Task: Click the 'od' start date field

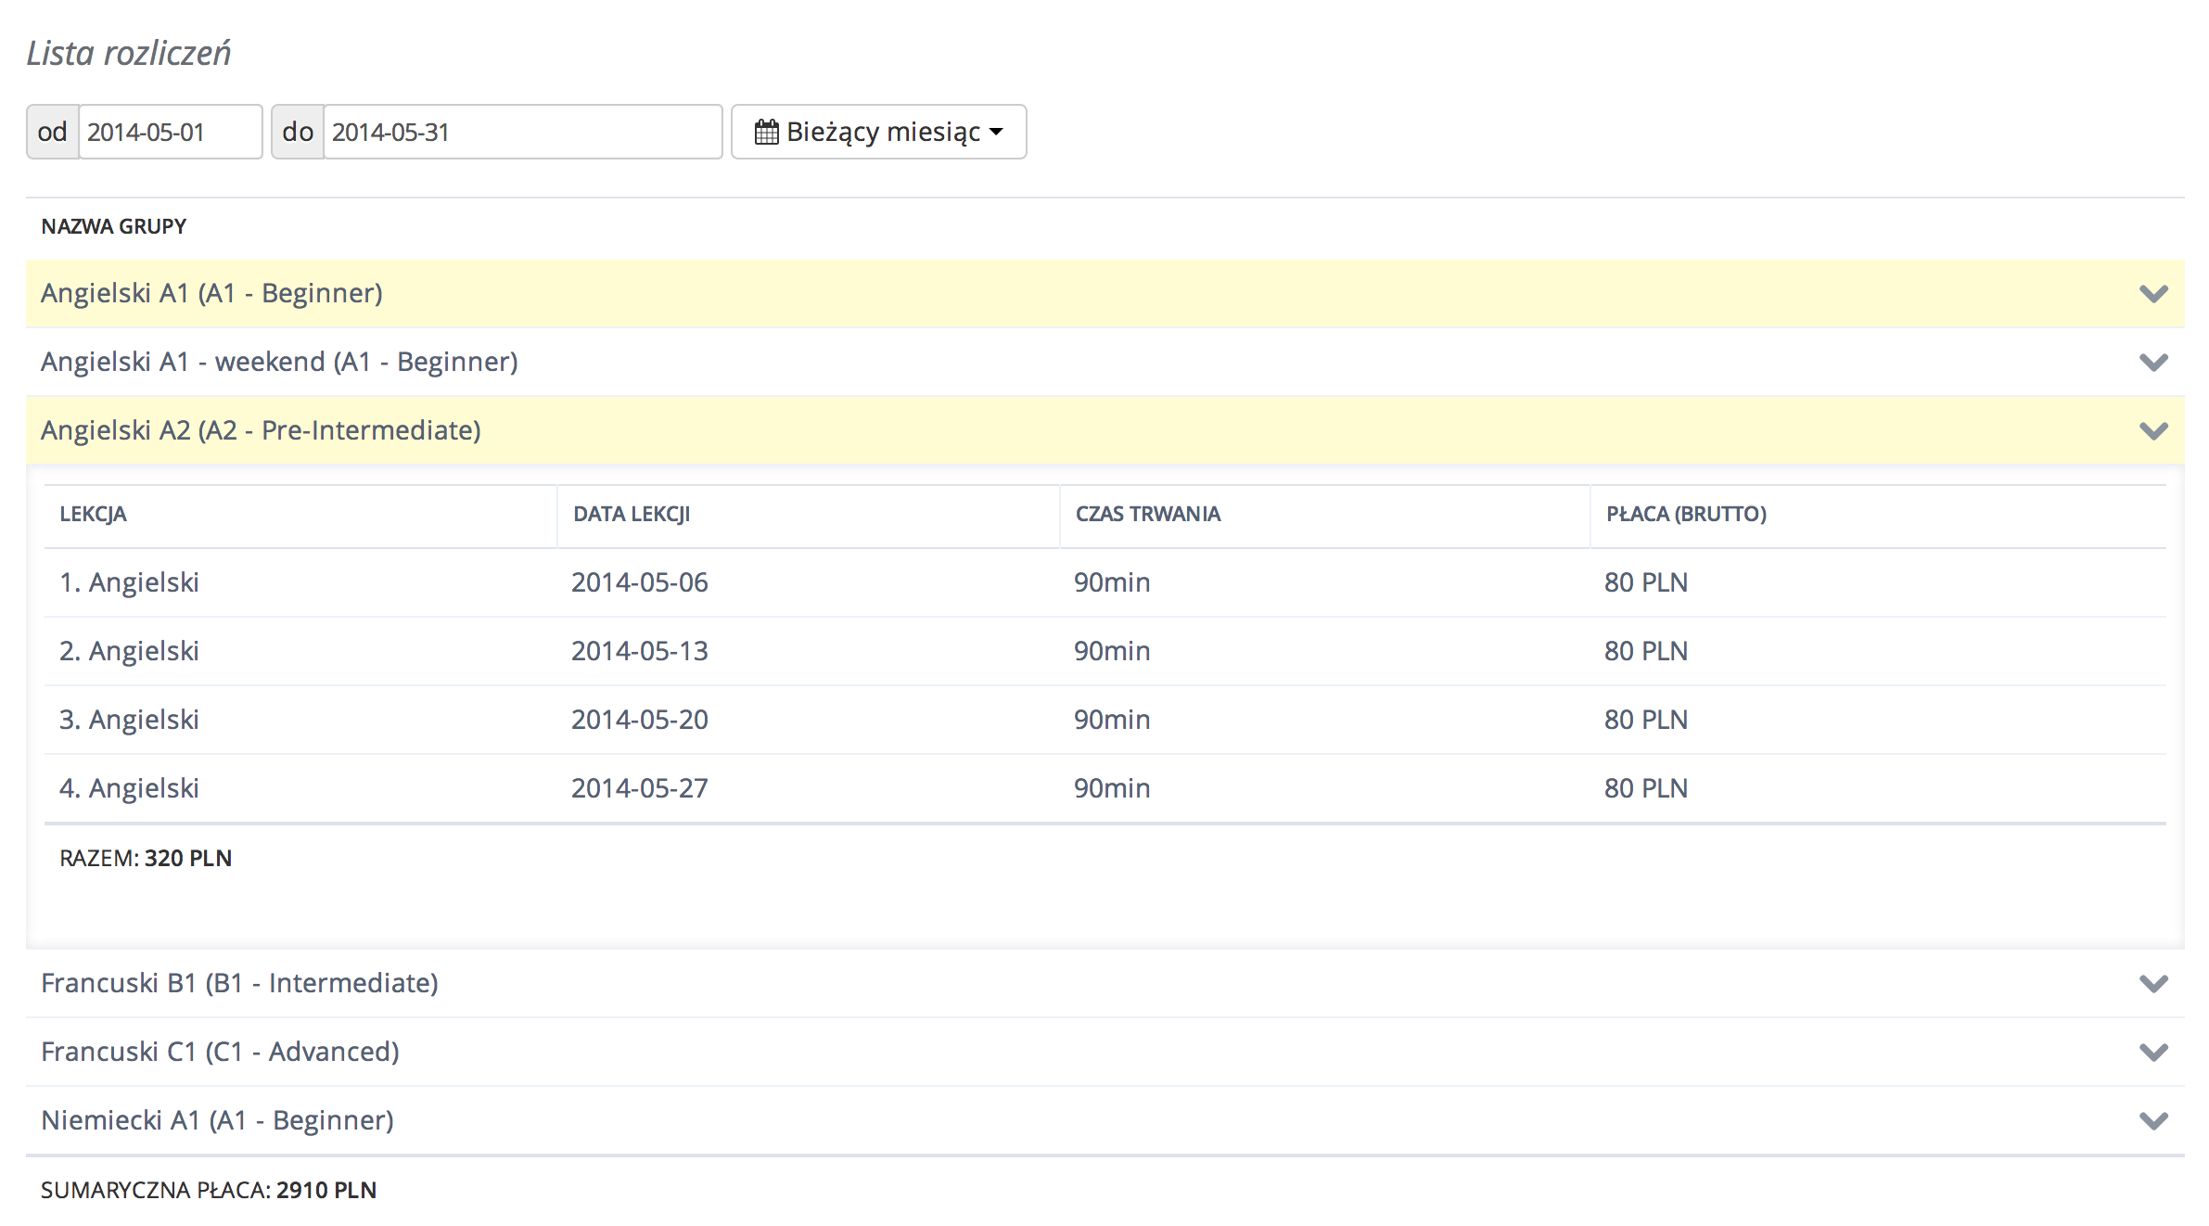Action: coord(170,132)
